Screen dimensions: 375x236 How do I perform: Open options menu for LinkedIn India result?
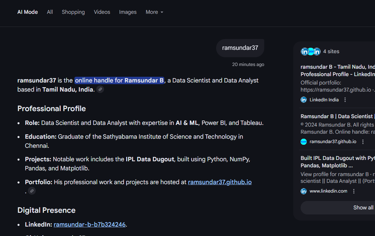coord(345,100)
